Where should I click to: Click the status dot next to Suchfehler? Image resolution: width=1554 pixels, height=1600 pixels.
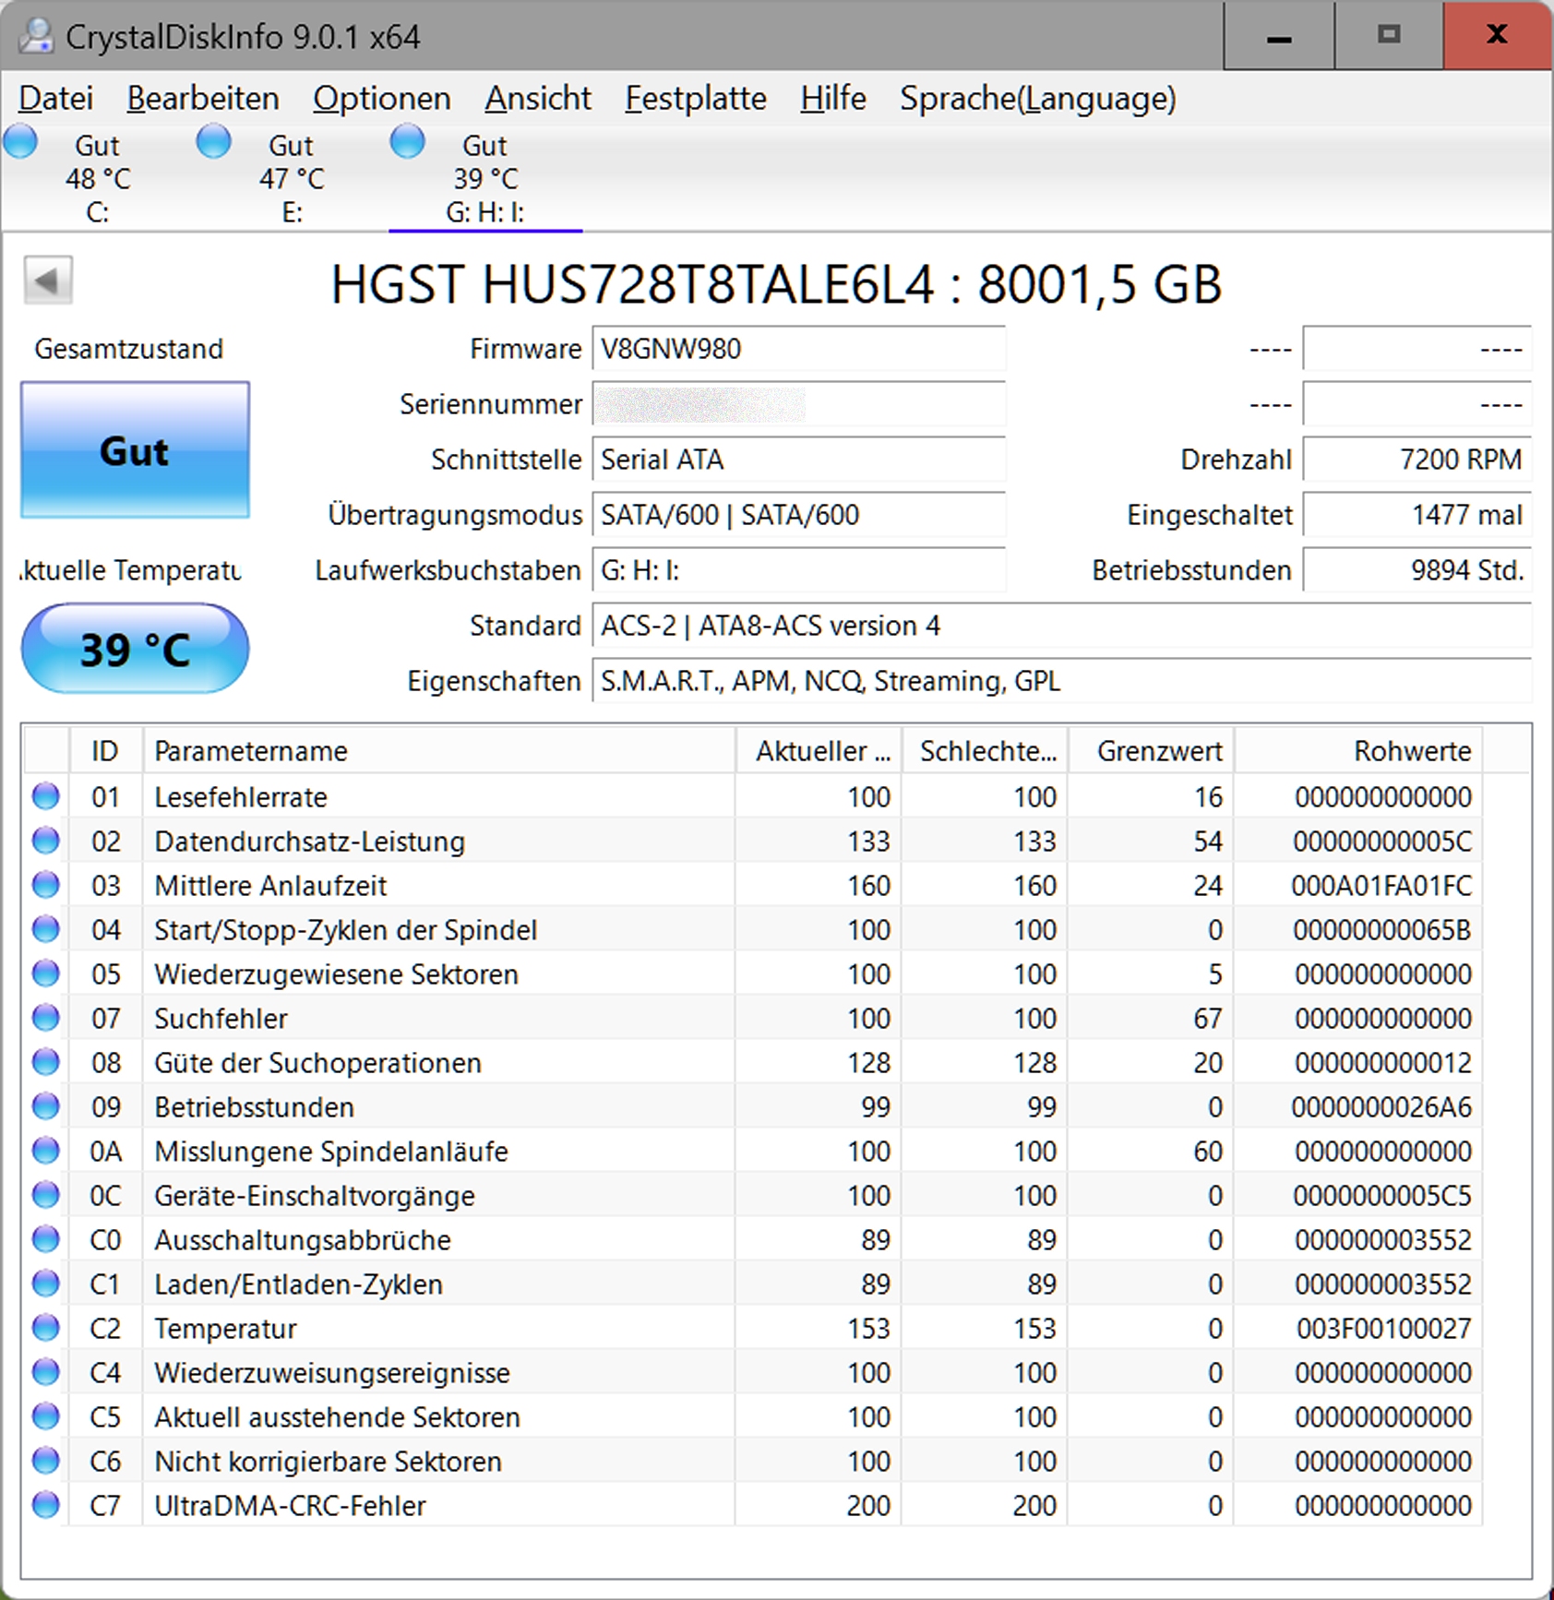pos(44,1018)
